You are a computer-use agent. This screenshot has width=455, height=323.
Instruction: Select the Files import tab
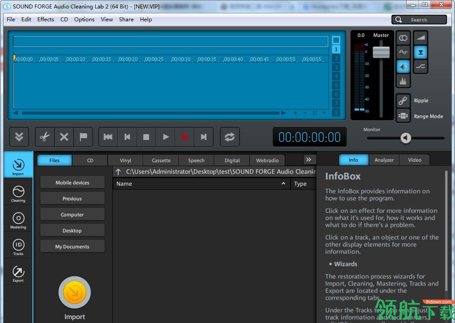click(x=55, y=160)
